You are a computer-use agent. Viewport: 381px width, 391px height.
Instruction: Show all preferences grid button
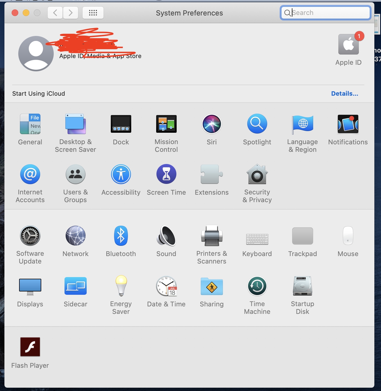click(x=93, y=13)
